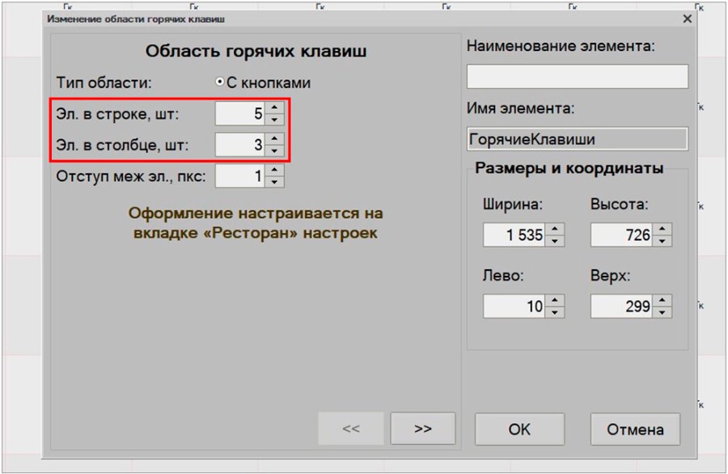
Task: Focus the 'Наименование элемента' text field
Action: pos(577,77)
